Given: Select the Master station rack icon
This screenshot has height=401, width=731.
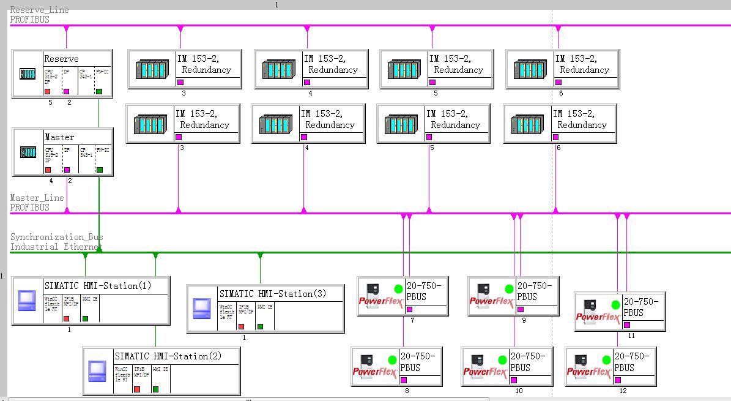Looking at the screenshot, I should (x=28, y=152).
